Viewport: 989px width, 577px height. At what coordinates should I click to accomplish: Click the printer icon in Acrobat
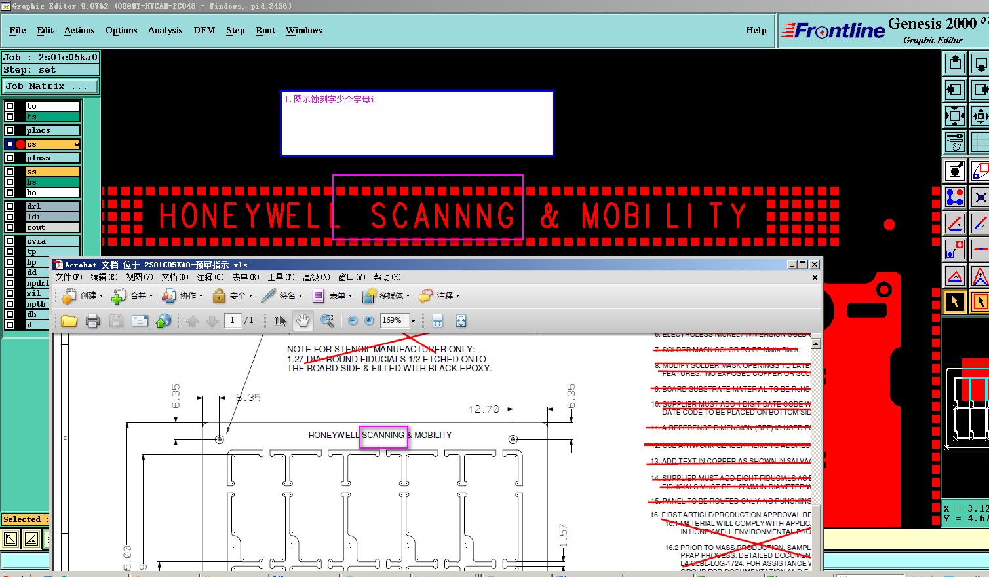click(92, 321)
